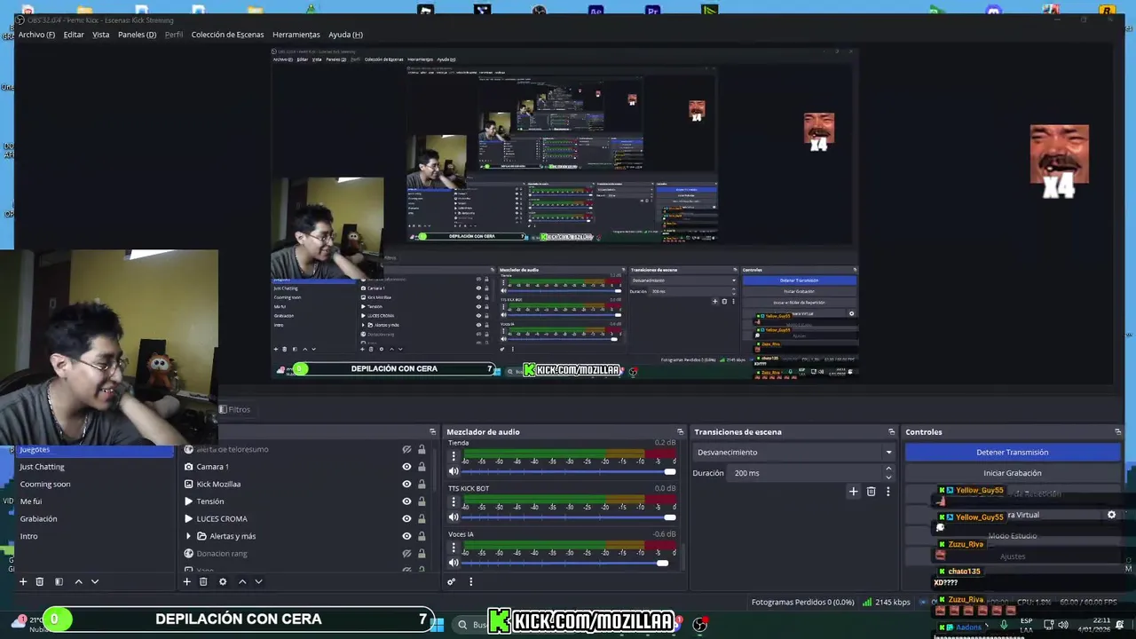Open transition properties three-dot menu

tap(887, 491)
